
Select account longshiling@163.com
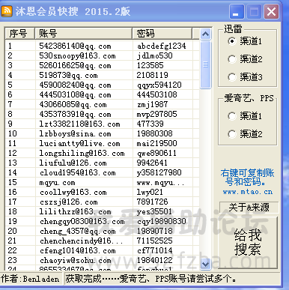point(82,153)
